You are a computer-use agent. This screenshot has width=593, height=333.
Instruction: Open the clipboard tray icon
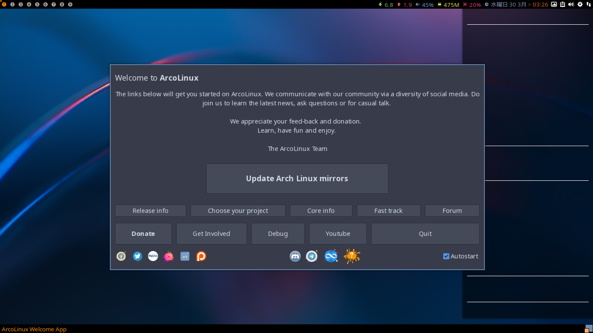(x=563, y=4)
